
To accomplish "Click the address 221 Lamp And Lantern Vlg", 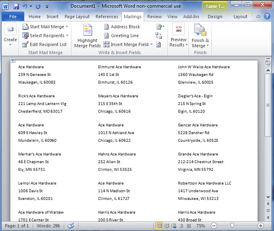I will coord(42,104).
